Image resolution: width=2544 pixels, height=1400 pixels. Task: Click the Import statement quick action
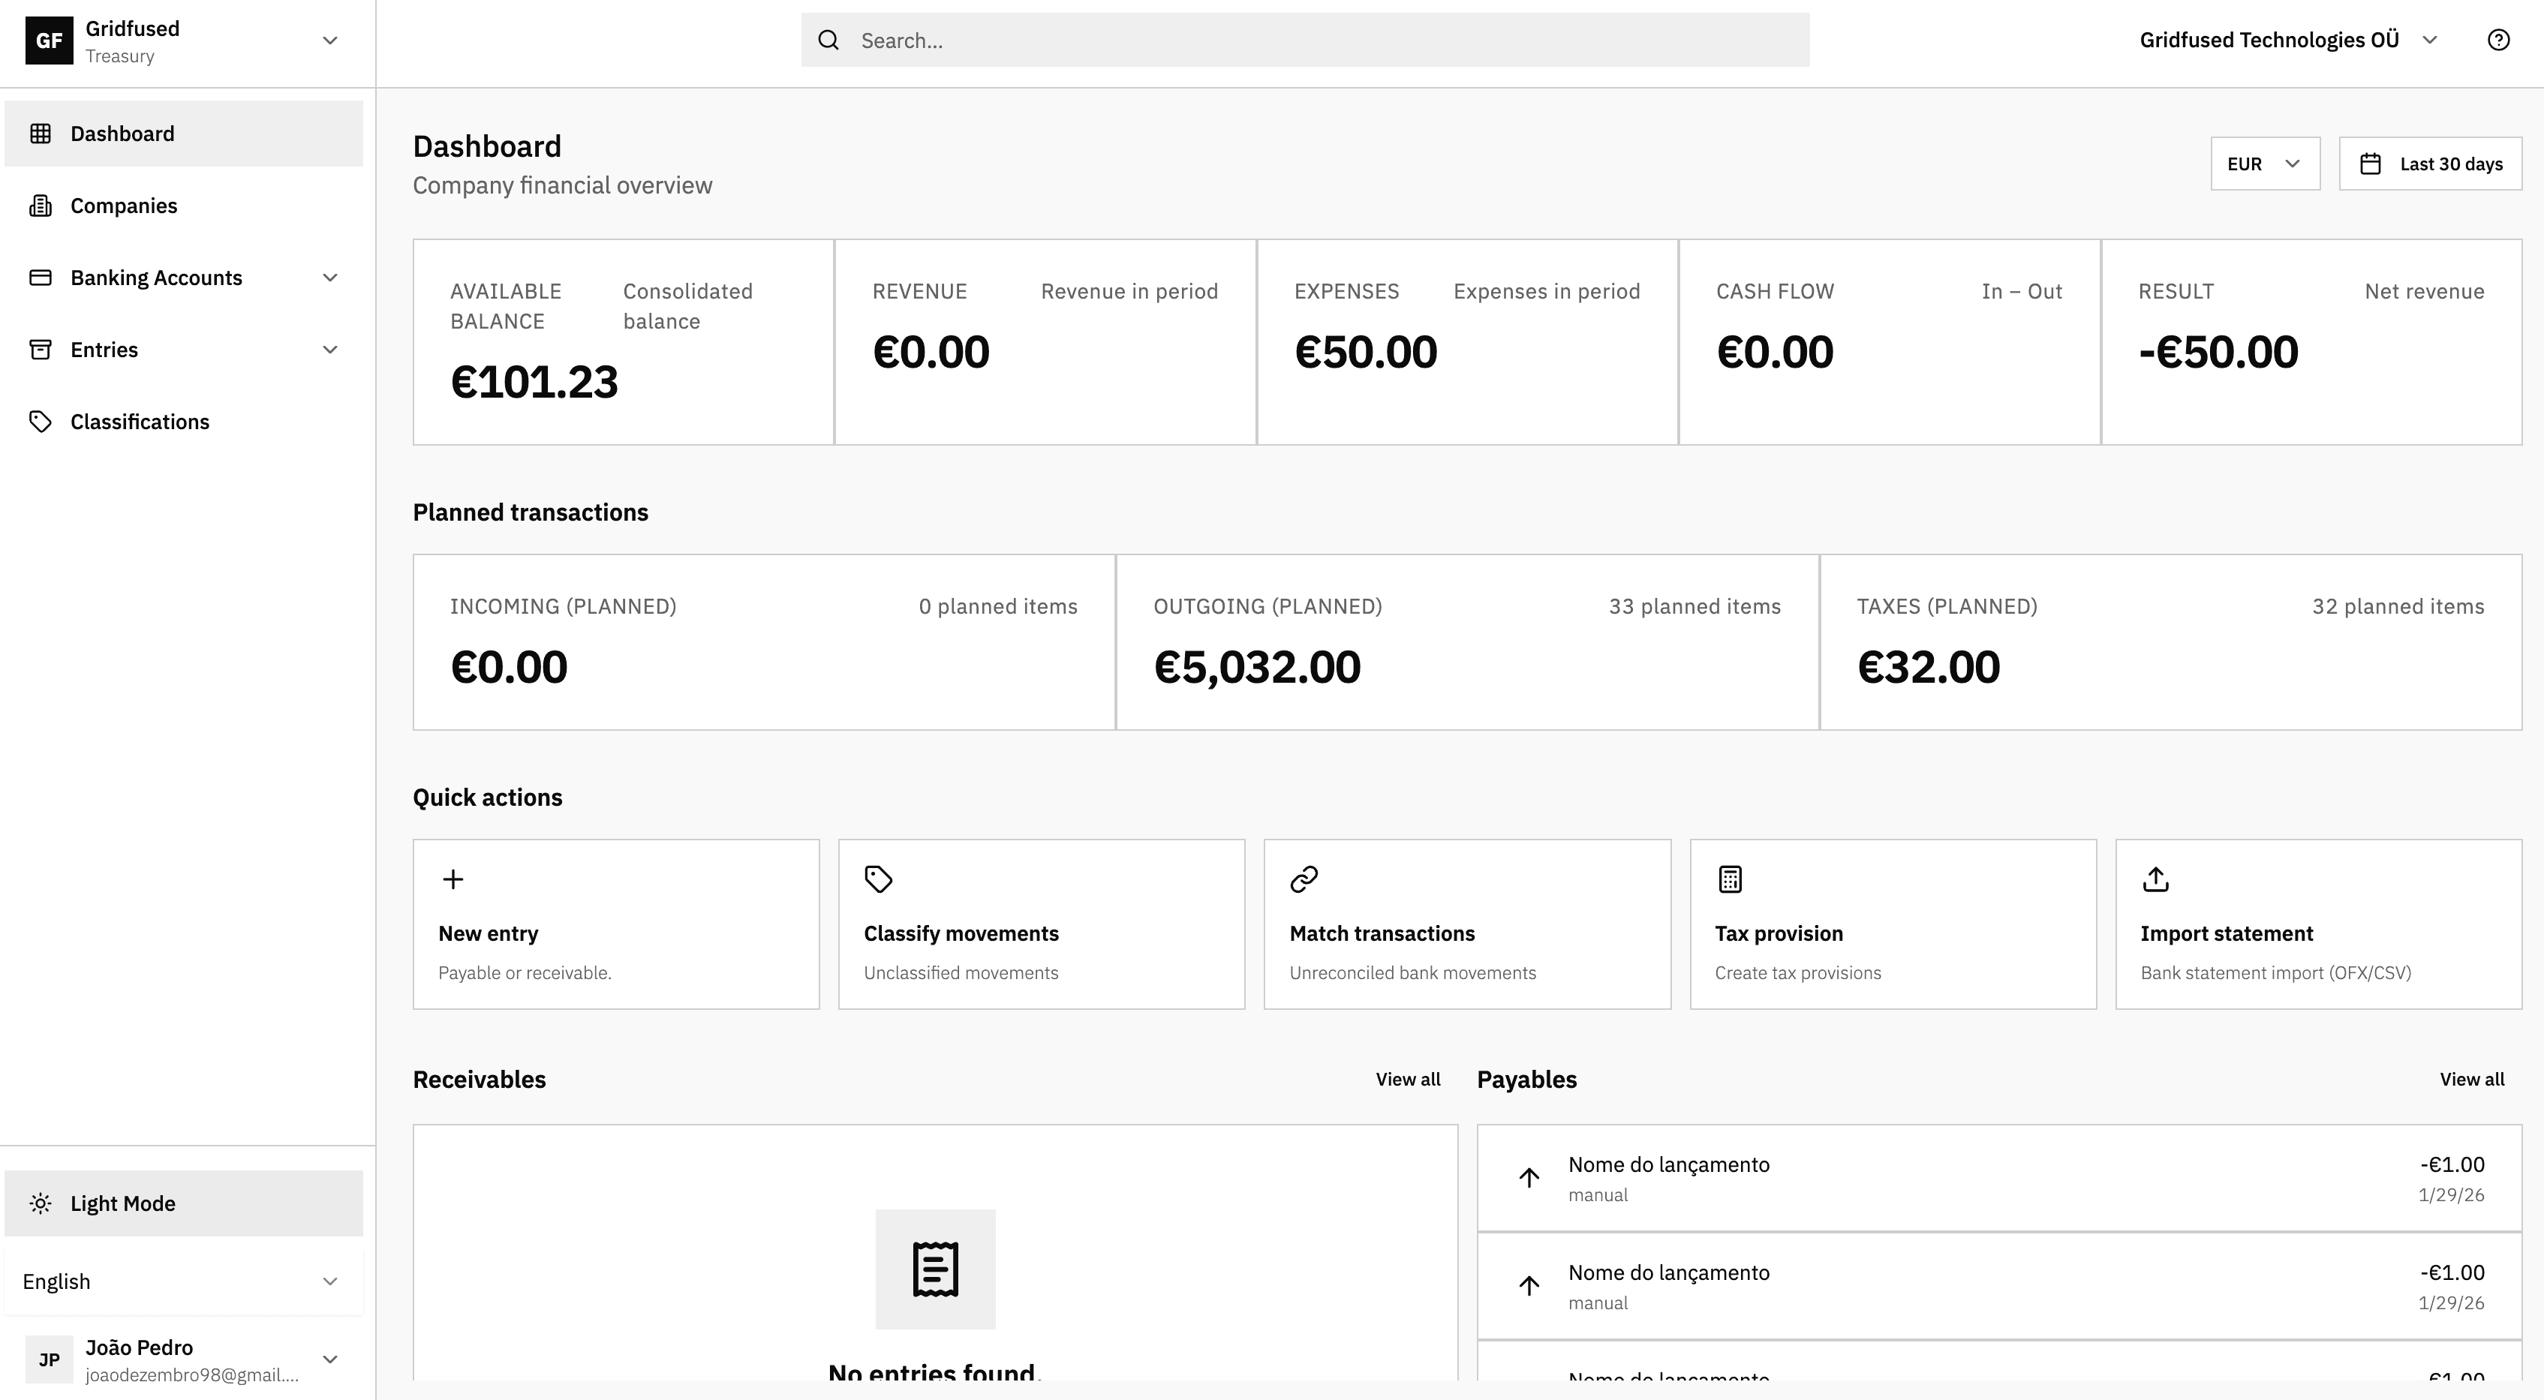(2319, 924)
